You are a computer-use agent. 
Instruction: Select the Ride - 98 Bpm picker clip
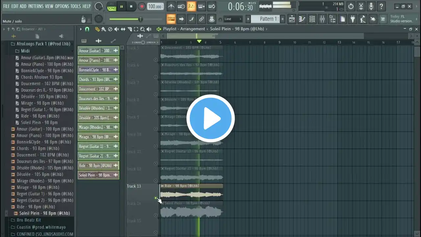point(95,166)
